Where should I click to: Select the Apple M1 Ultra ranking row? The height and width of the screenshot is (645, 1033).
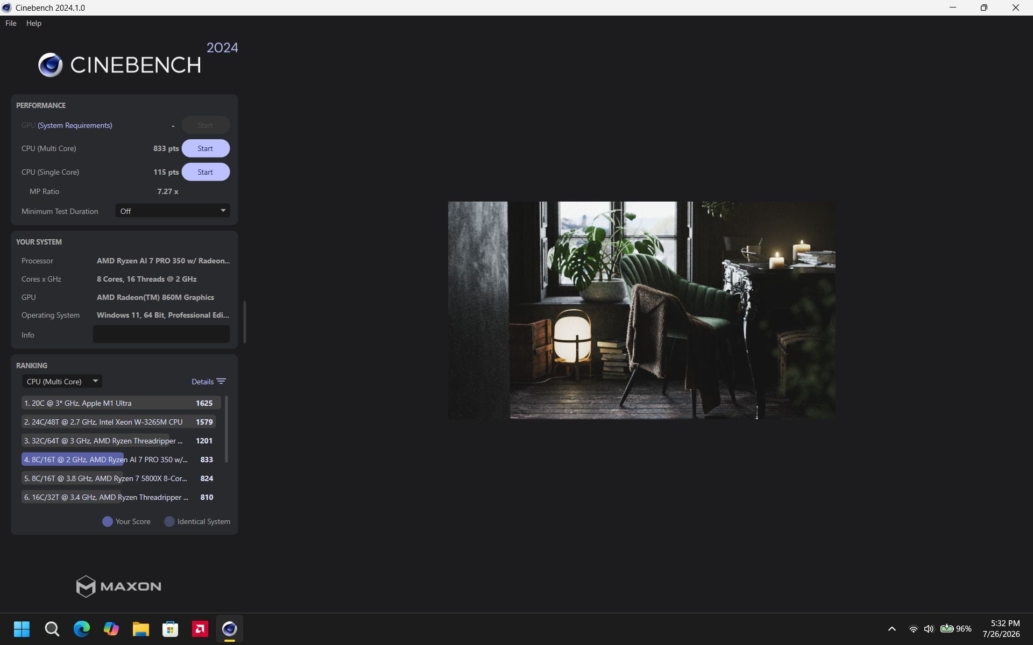click(121, 403)
